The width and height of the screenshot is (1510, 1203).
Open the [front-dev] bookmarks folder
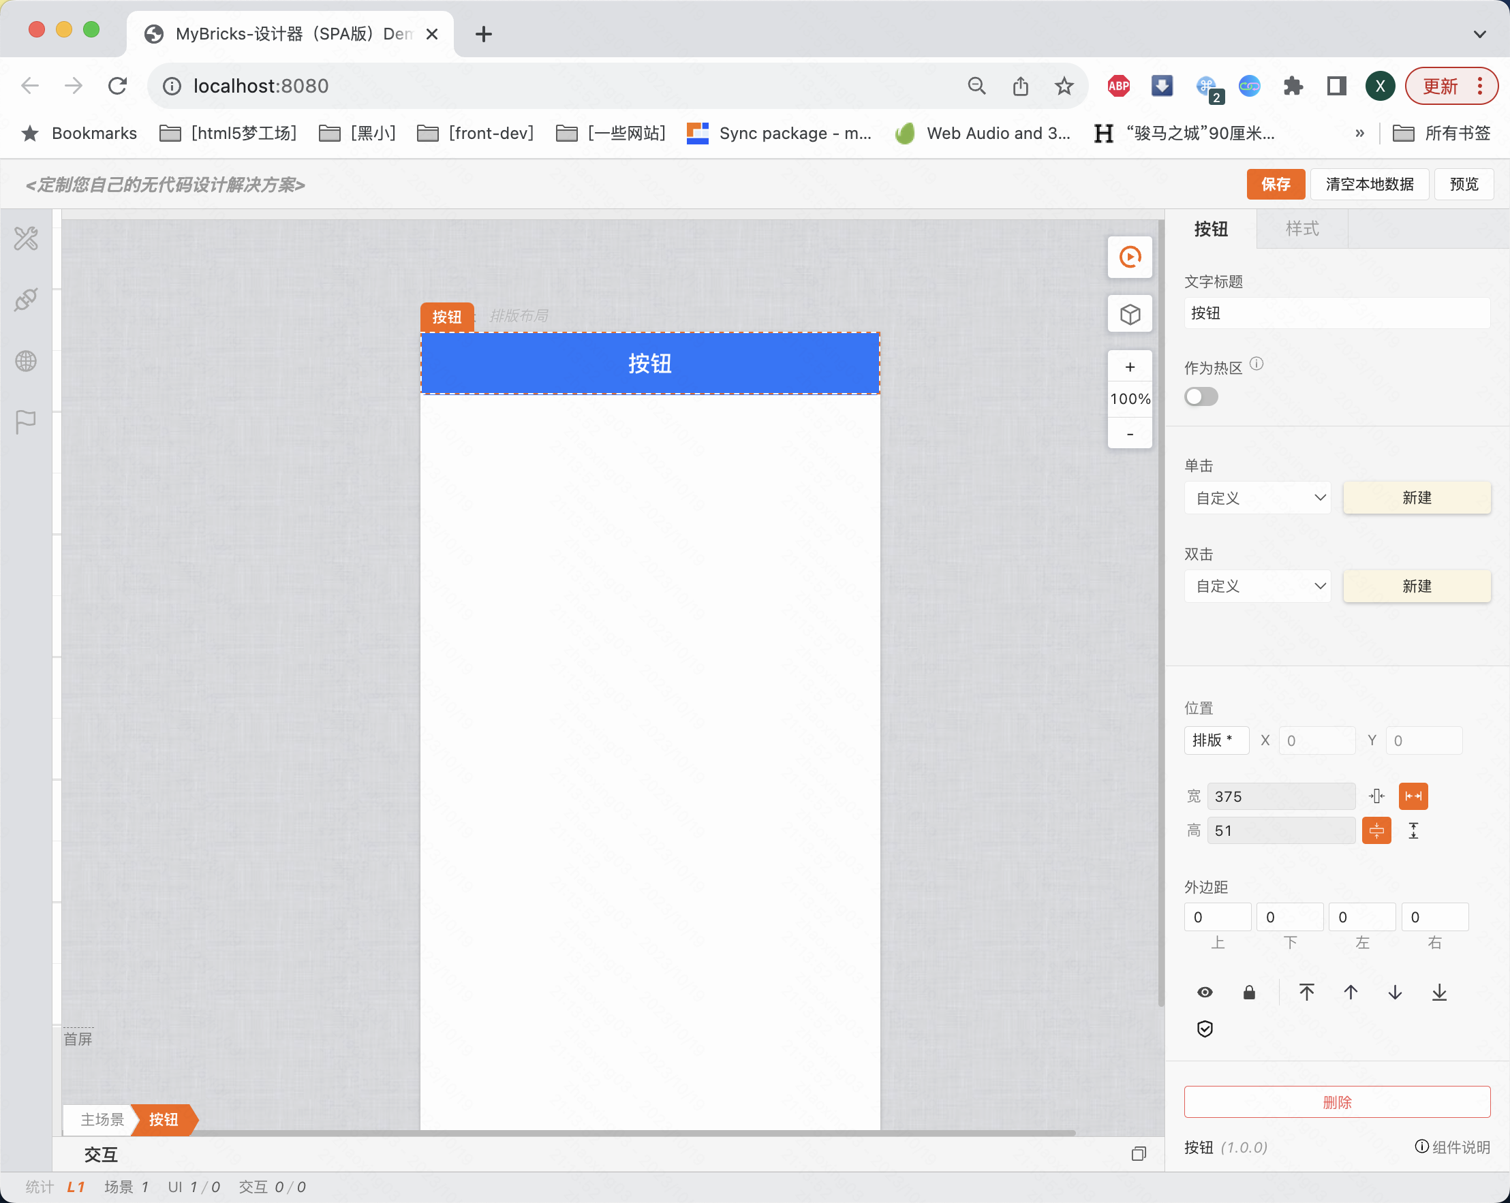coord(476,133)
